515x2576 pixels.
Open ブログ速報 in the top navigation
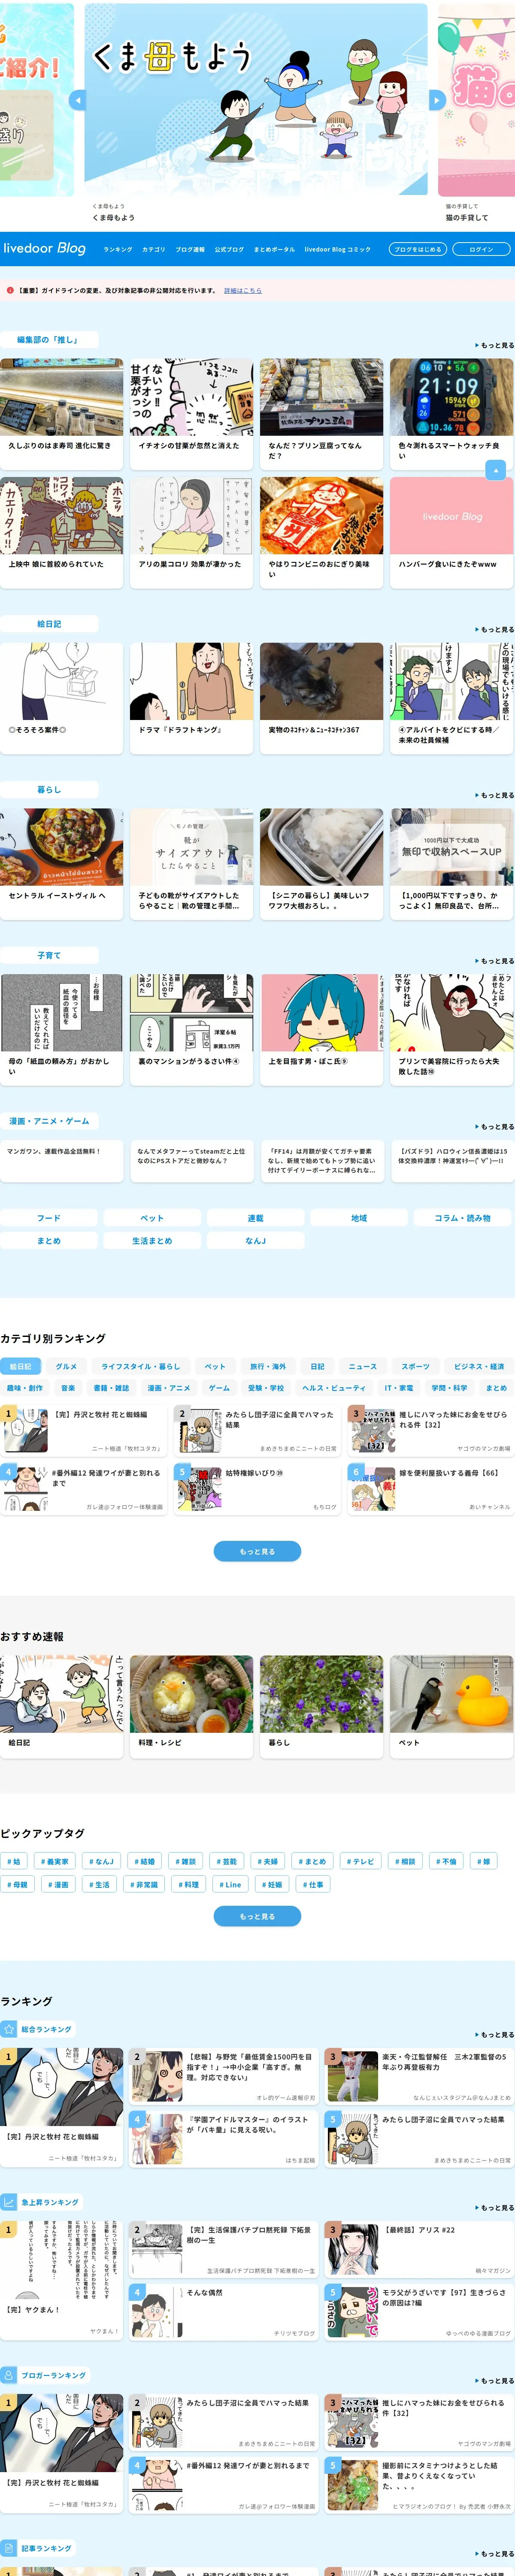pyautogui.click(x=190, y=249)
